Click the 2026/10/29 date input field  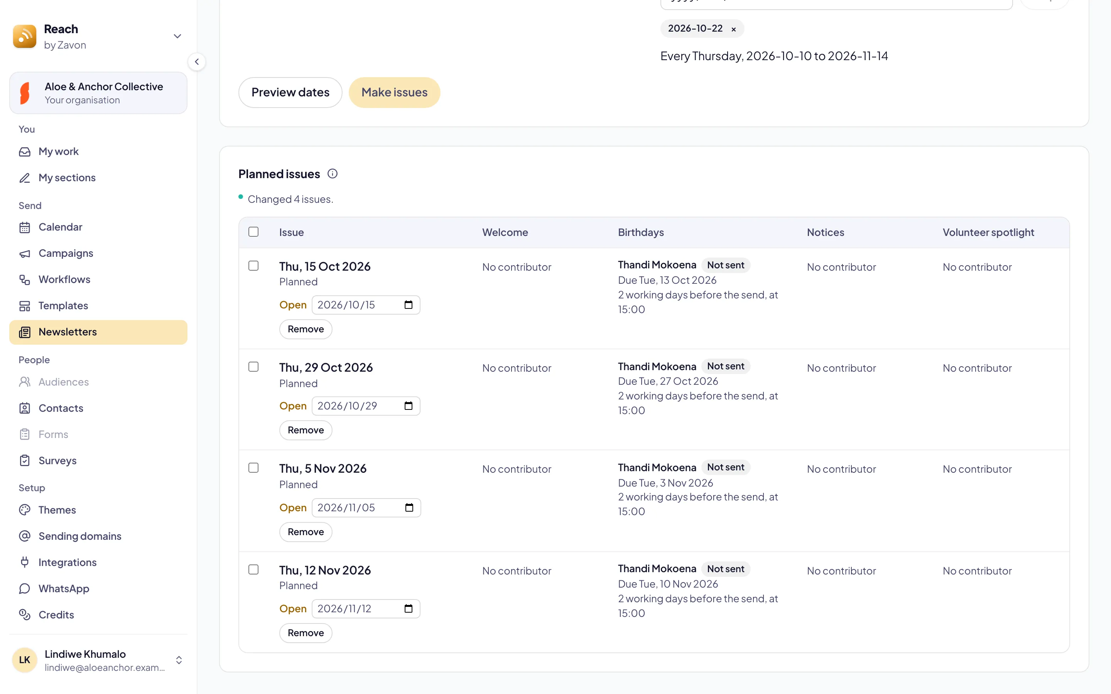[366, 406]
